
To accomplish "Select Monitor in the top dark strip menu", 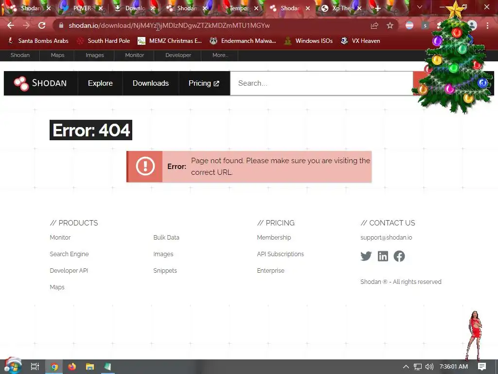I will 134,55.
